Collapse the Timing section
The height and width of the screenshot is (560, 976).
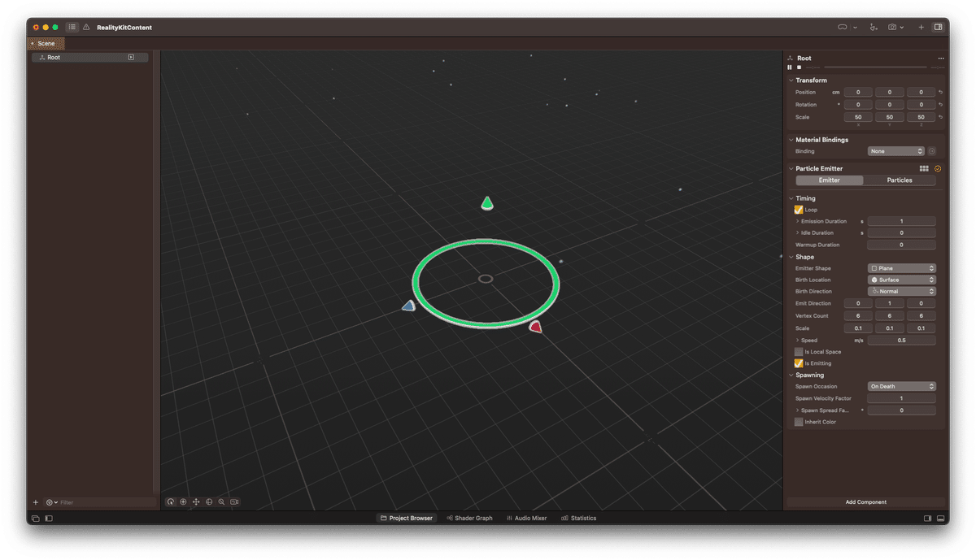[x=791, y=198]
